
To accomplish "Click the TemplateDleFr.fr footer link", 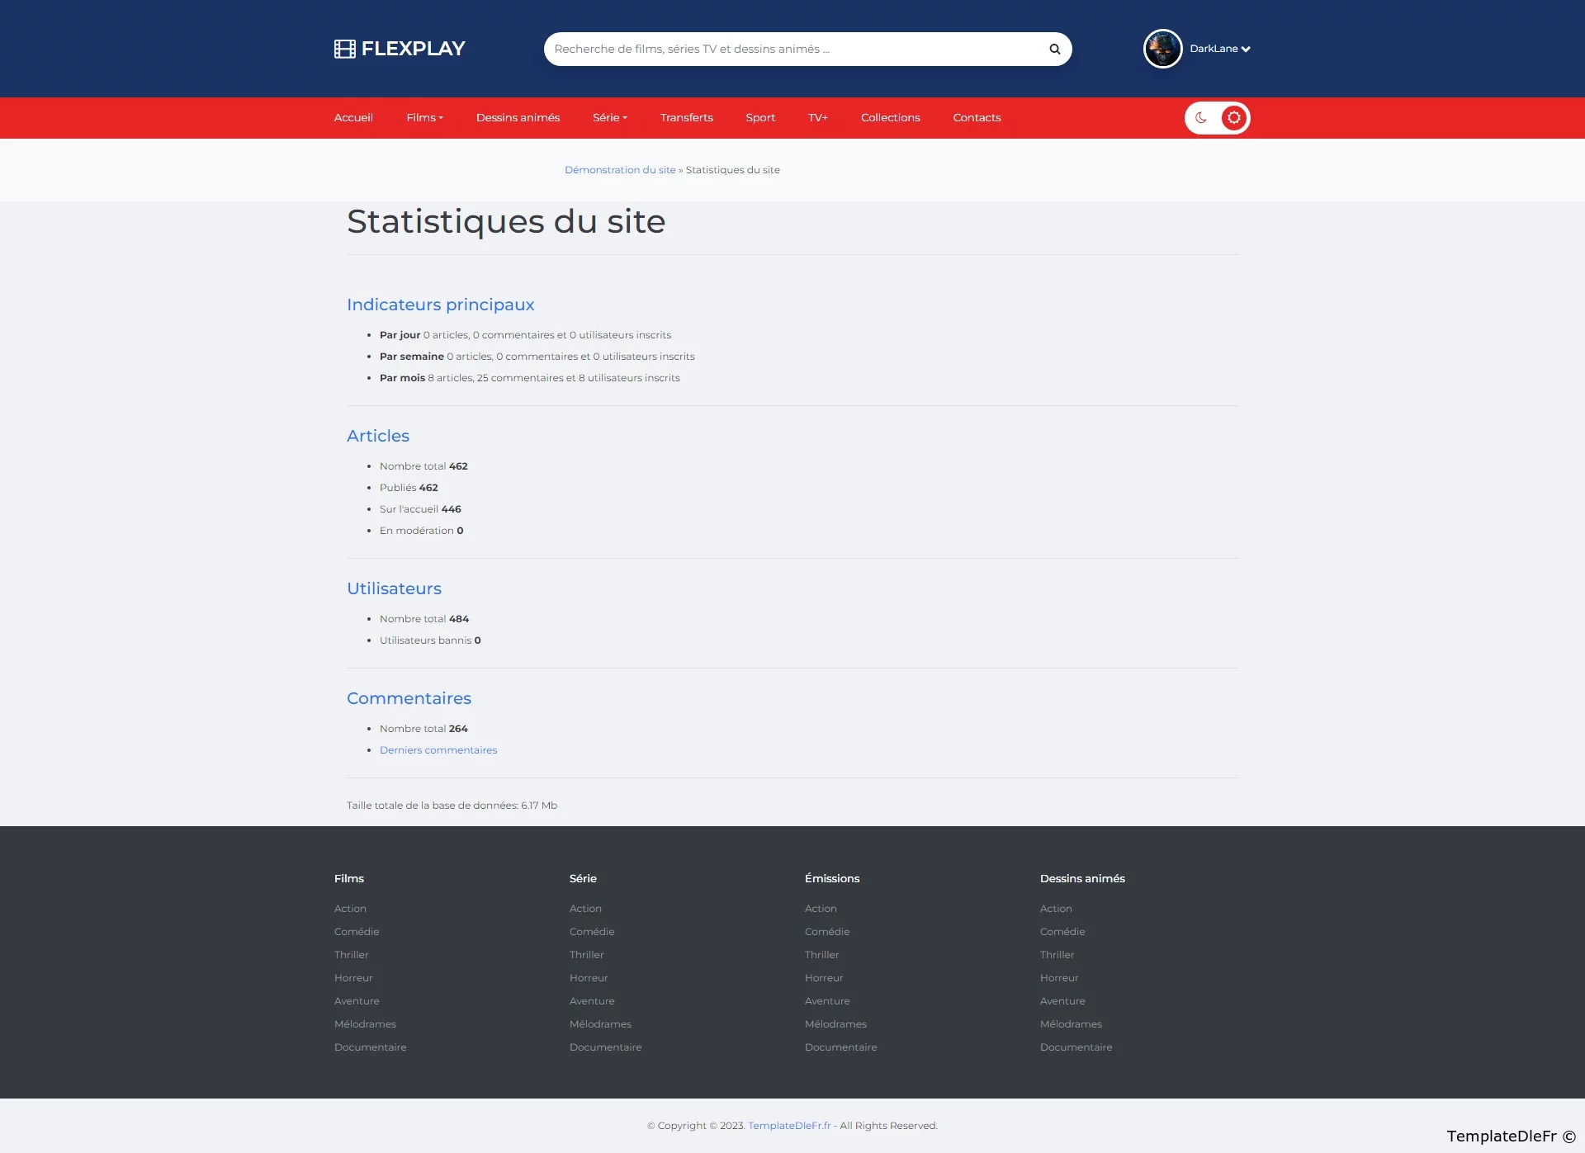I will (x=789, y=1126).
